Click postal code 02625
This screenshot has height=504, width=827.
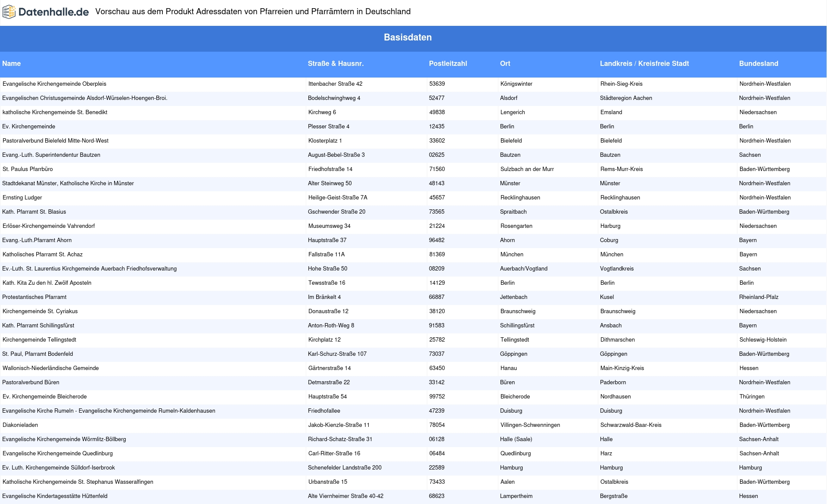pos(437,155)
